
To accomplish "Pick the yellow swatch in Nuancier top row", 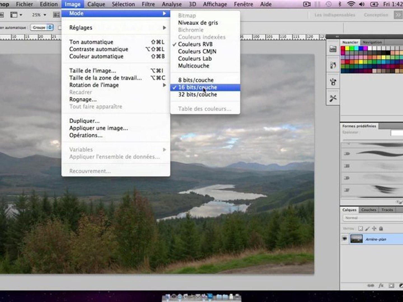I will 347,48.
